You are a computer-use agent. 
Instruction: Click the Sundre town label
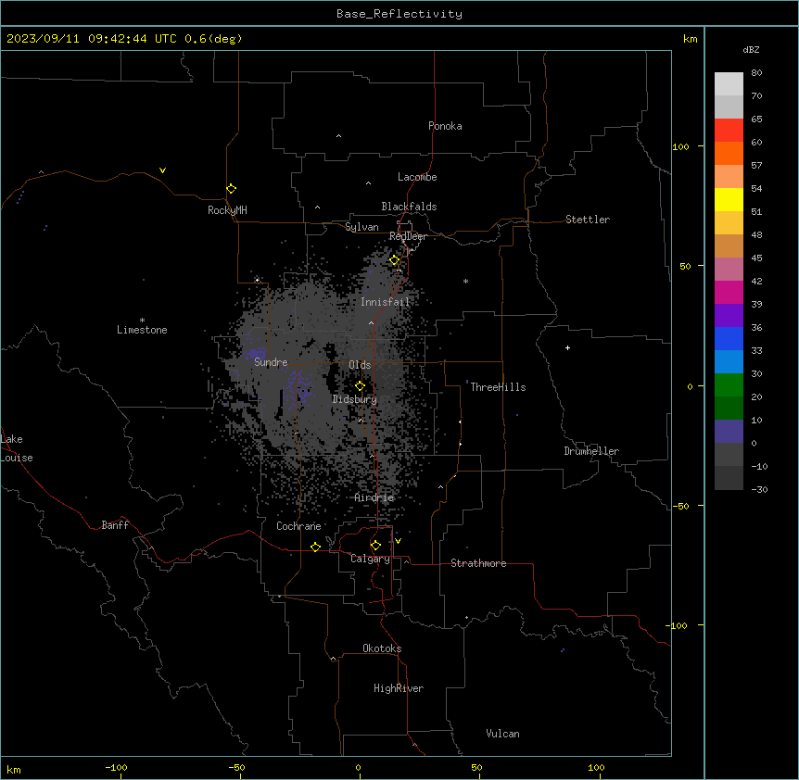(x=271, y=362)
